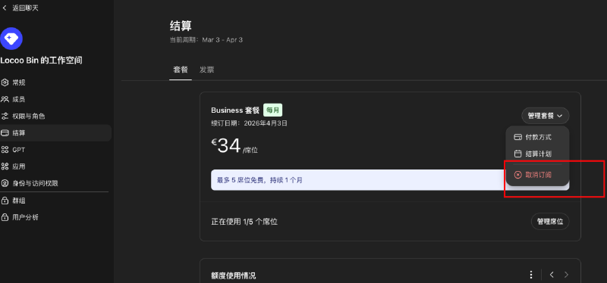Click the blue diamond workspace logo
Image resolution: width=607 pixels, height=283 pixels.
point(11,39)
